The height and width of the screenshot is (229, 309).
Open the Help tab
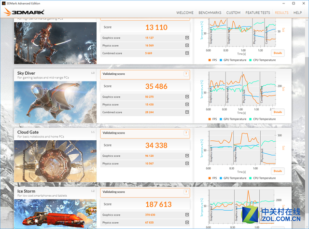pyautogui.click(x=297, y=13)
